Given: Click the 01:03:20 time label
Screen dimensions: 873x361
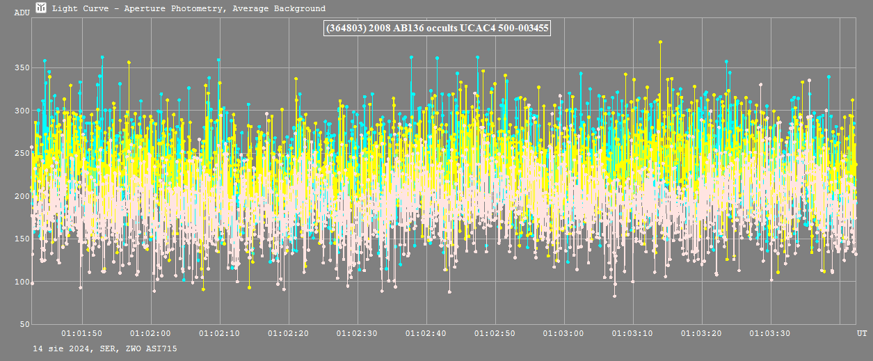Looking at the screenshot, I should point(702,333).
